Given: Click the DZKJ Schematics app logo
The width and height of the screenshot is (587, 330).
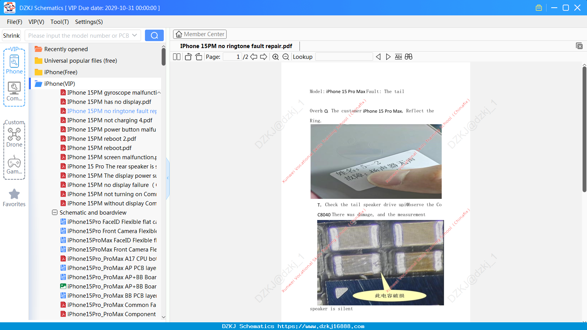Looking at the screenshot, I should [9, 8].
